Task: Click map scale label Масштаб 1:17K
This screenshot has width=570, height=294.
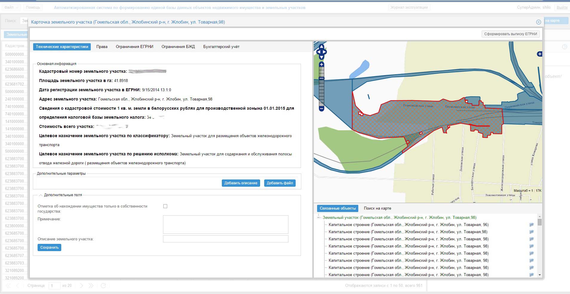Action: (x=527, y=191)
